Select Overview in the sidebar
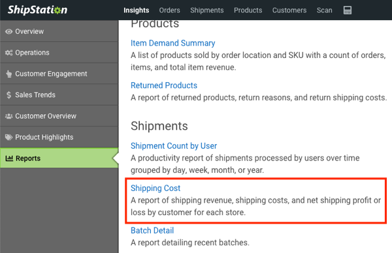Screen dimensions: 392x253 [x=59, y=31]
